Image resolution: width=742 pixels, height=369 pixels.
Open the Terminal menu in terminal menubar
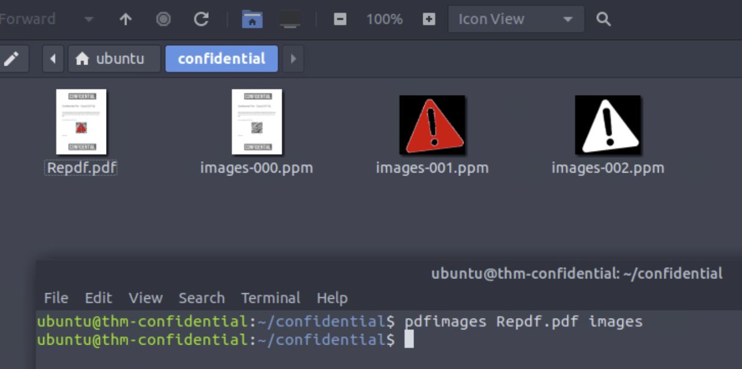click(271, 298)
